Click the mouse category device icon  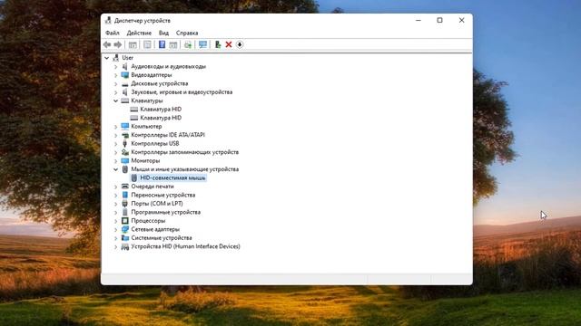coord(125,169)
